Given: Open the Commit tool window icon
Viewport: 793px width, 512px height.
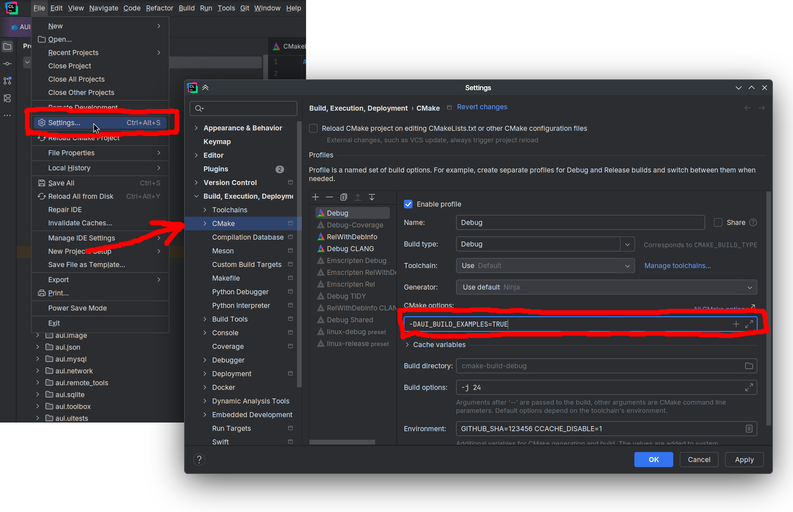Looking at the screenshot, I should pos(7,64).
